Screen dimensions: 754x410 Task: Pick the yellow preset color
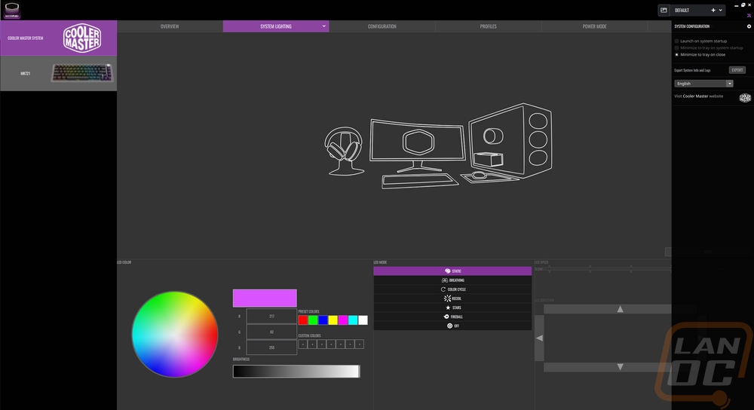[x=333, y=320]
